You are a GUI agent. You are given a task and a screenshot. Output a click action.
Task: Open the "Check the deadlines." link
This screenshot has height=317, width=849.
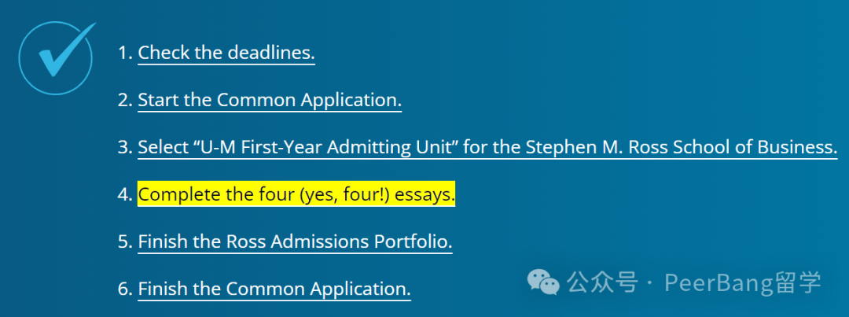pos(226,53)
